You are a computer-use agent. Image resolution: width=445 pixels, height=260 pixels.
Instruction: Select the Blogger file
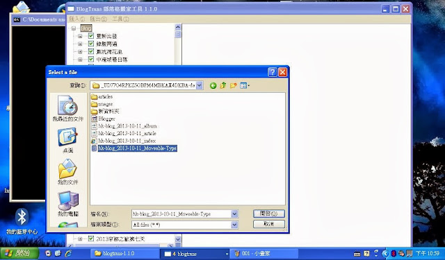104,119
